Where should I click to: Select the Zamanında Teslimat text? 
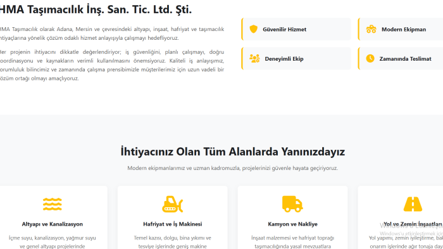coord(406,59)
